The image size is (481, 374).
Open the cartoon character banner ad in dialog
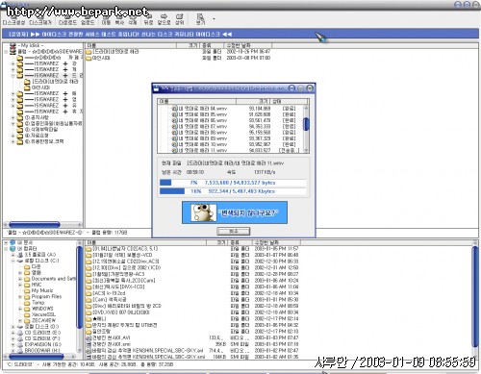235,212
